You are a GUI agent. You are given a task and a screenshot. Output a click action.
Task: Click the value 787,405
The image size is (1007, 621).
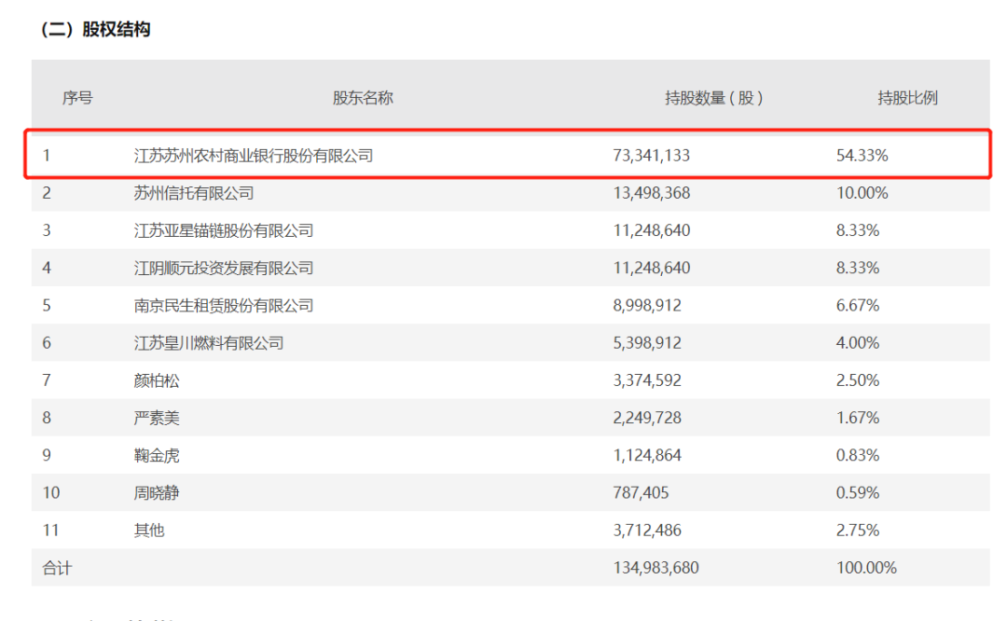[641, 492]
